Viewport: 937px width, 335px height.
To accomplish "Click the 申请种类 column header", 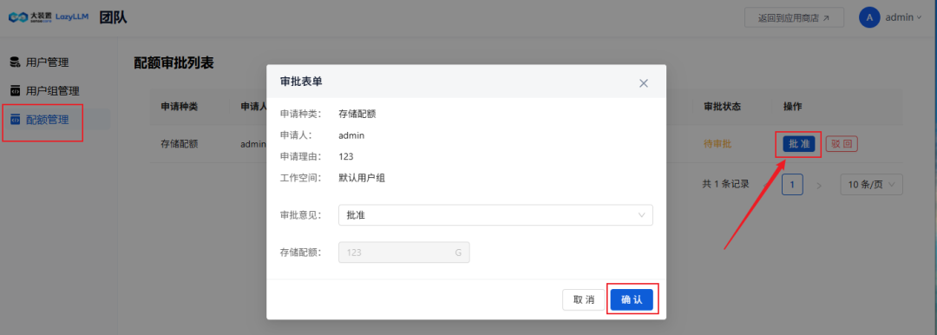I will click(x=180, y=107).
